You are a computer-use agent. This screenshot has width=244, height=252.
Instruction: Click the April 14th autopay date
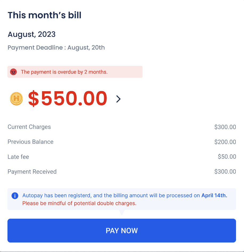[214, 195]
